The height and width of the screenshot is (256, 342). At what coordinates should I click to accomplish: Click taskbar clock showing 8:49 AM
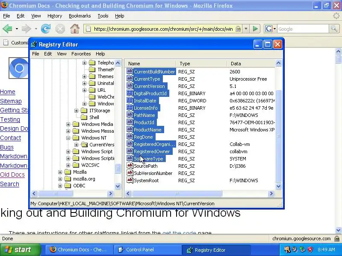tap(326, 250)
